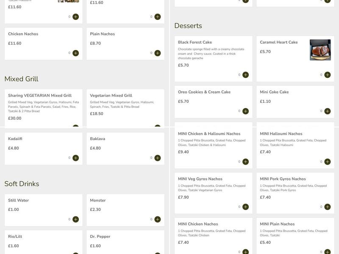Open Caramel Heart Cake photo thumbnail
Screen dimensions: 339x254
pyautogui.click(x=320, y=50)
